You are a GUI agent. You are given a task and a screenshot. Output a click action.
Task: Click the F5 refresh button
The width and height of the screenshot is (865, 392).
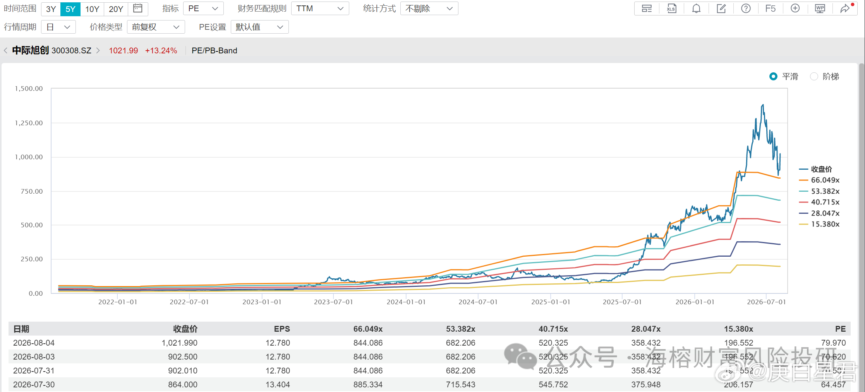771,9
